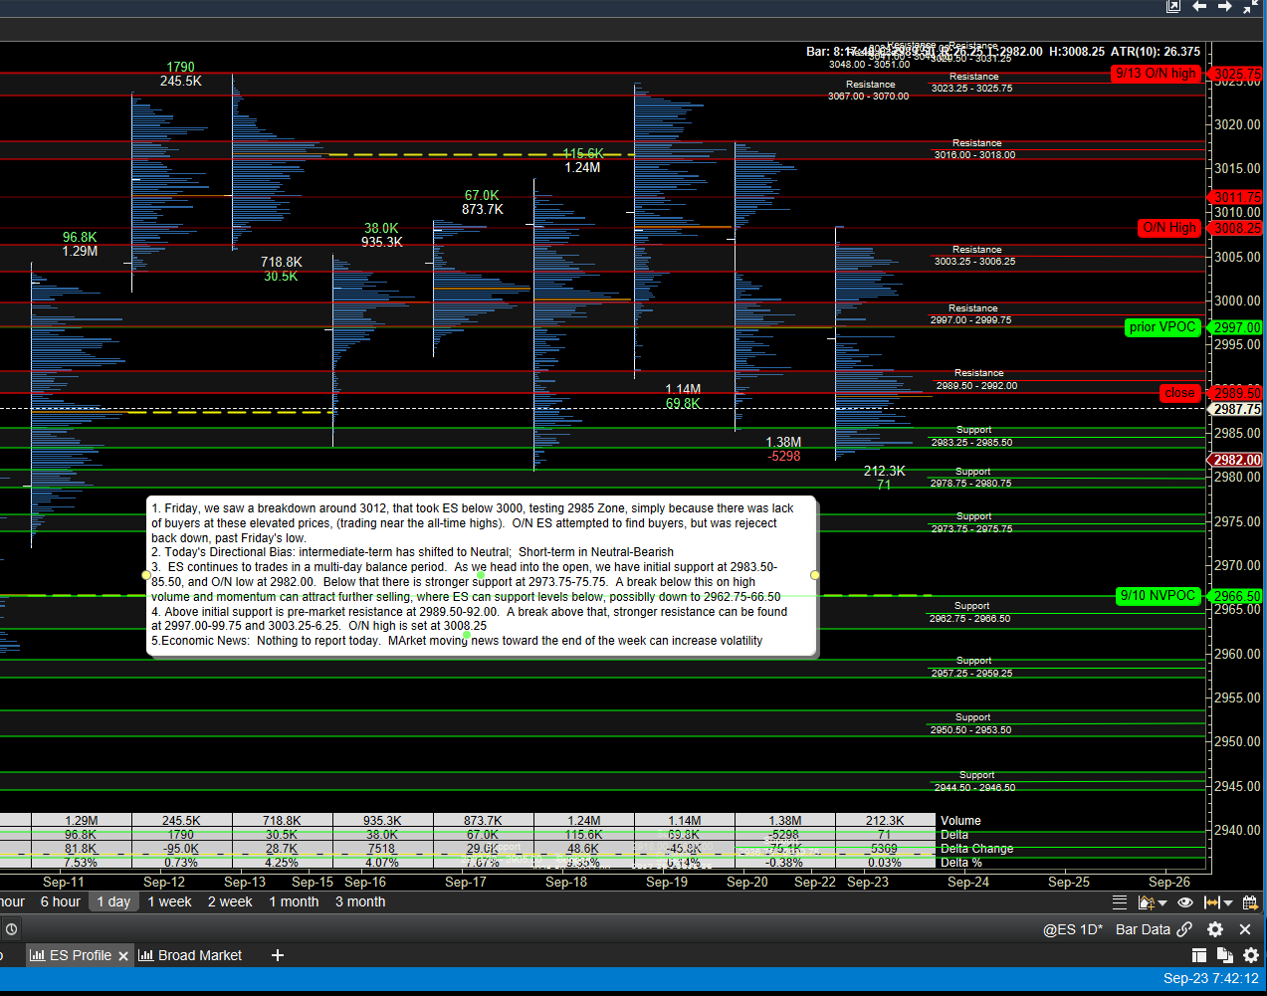The width and height of the screenshot is (1267, 996).
Task: Click the prior VPOC green label
Action: pos(1162,327)
